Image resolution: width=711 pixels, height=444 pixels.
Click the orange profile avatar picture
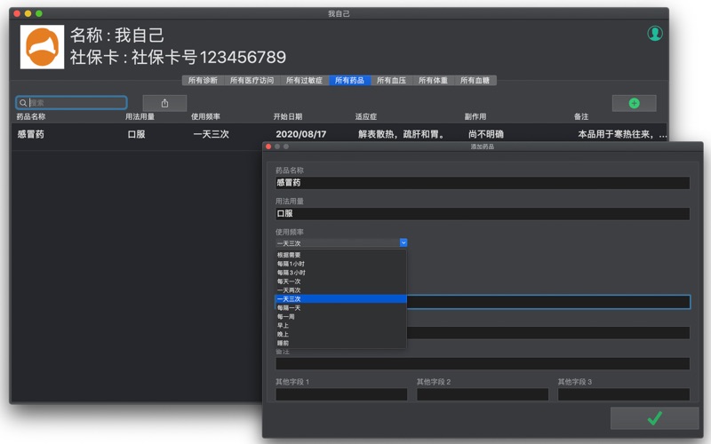(x=42, y=47)
